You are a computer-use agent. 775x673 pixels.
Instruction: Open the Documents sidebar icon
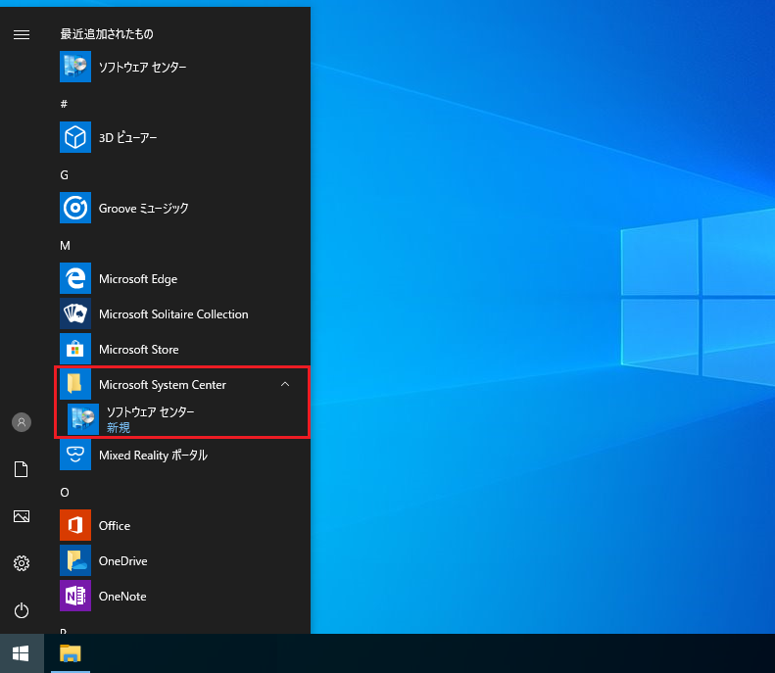click(22, 469)
